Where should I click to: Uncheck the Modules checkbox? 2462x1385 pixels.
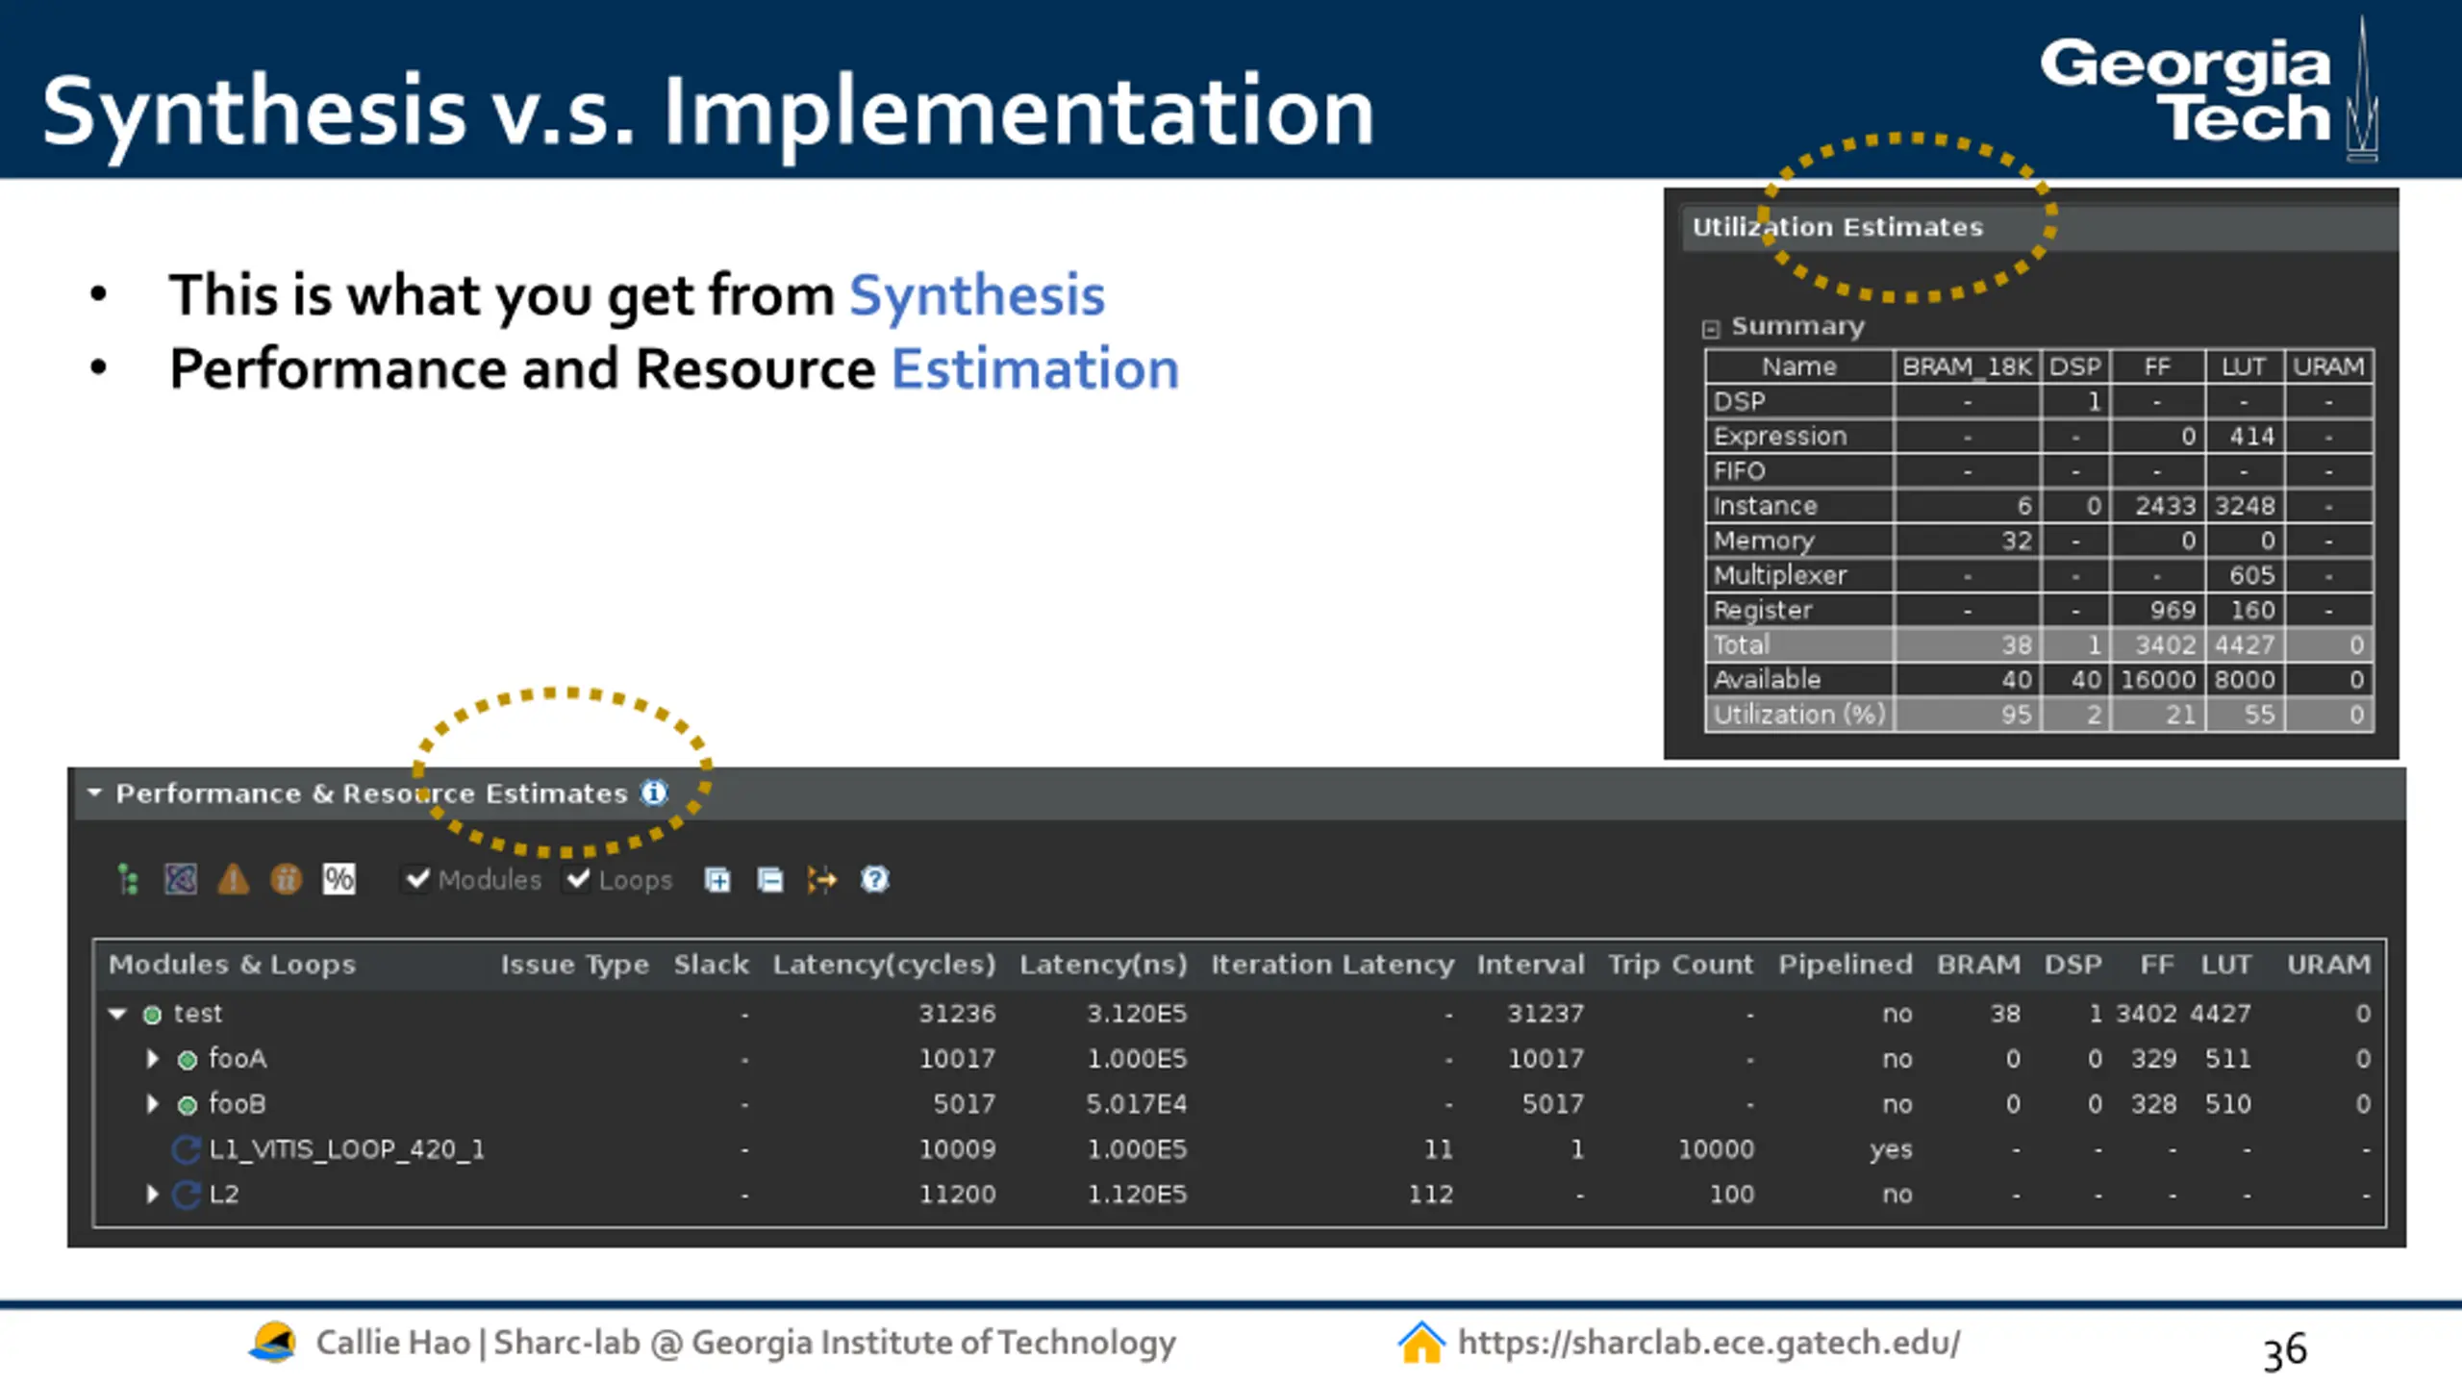(x=417, y=879)
